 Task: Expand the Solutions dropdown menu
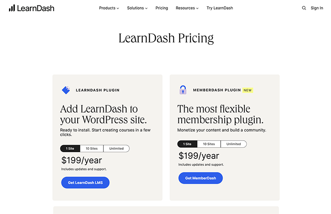click(137, 8)
